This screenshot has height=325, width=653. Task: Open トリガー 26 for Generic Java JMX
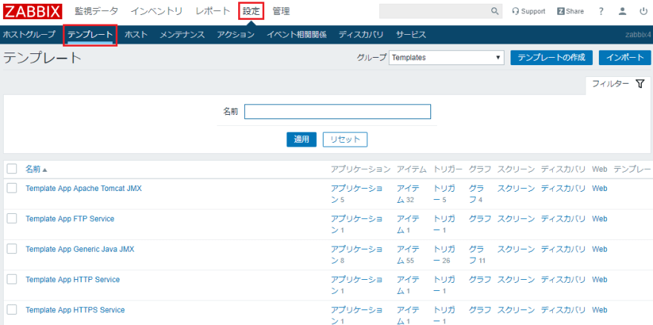444,255
